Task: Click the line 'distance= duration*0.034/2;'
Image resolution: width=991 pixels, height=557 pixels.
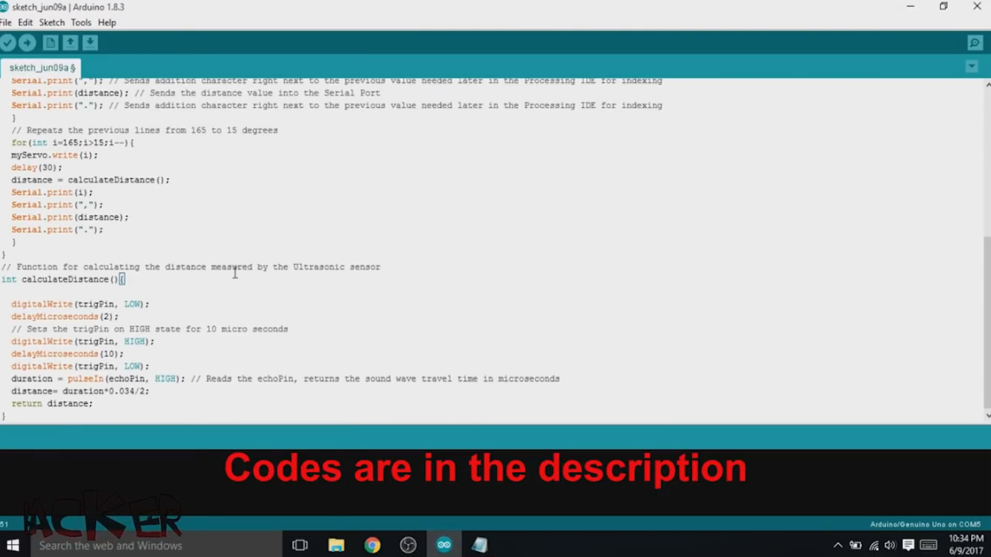Action: click(x=81, y=391)
